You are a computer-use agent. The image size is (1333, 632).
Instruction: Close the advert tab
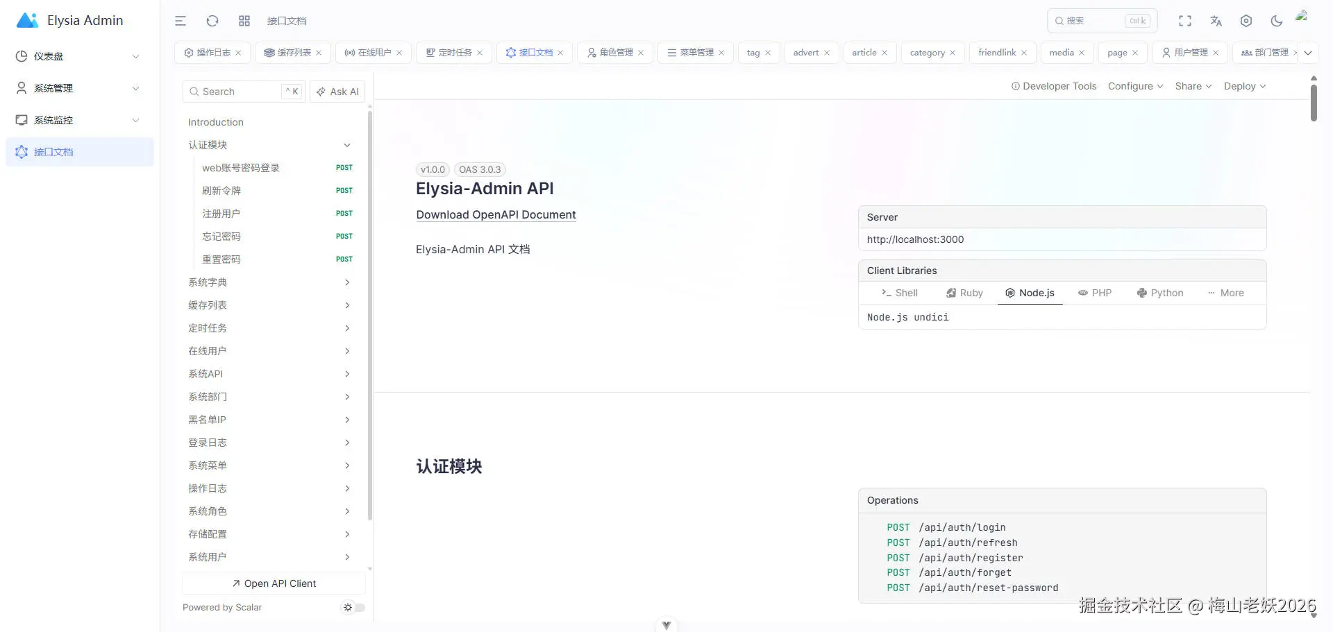[x=827, y=53]
